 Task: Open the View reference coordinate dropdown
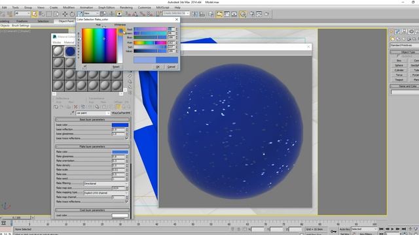pyautogui.click(x=92, y=13)
